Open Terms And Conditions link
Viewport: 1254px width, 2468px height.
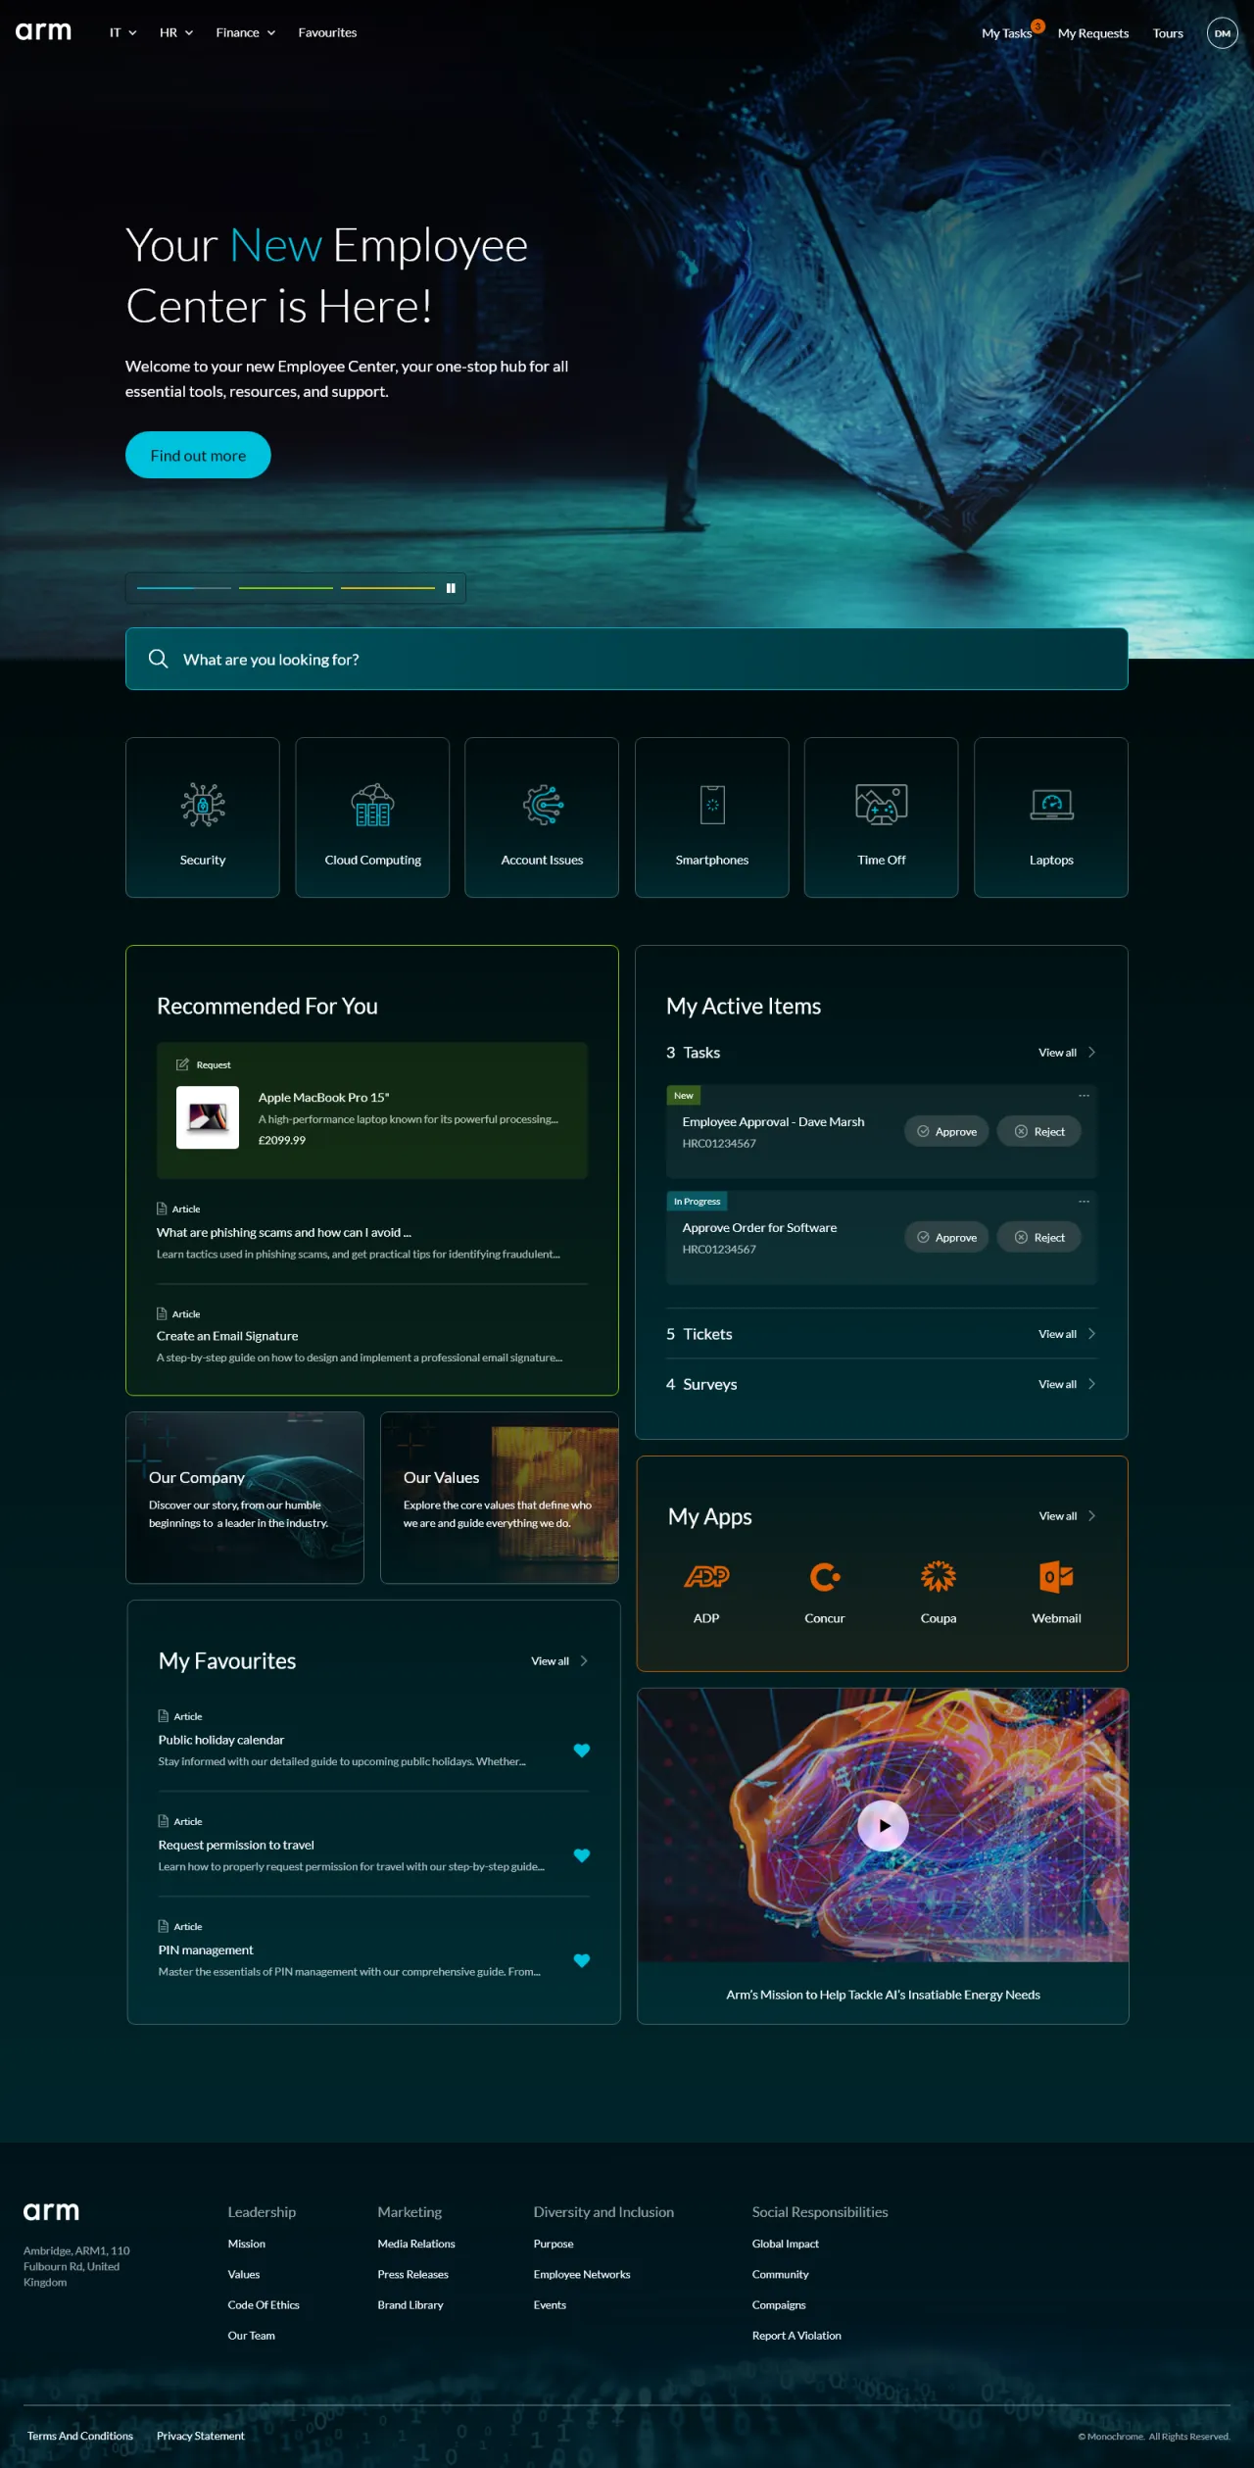coord(80,2436)
